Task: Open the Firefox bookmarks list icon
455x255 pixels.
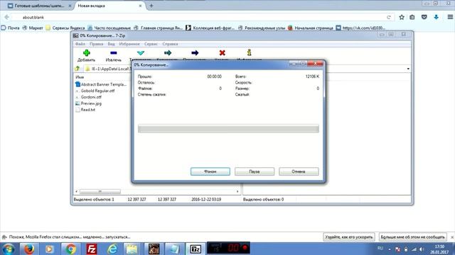Action: (412, 17)
